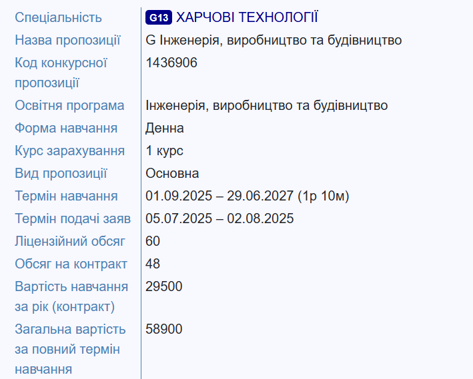Screen dimensions: 473x379
Task: Click the G13 specialty code badge
Action: pos(159,17)
